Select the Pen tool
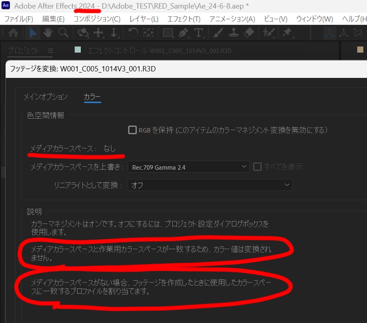 click(x=184, y=33)
